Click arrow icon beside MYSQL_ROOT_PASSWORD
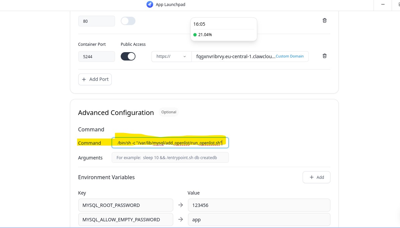The width and height of the screenshot is (400, 228). pos(181,205)
